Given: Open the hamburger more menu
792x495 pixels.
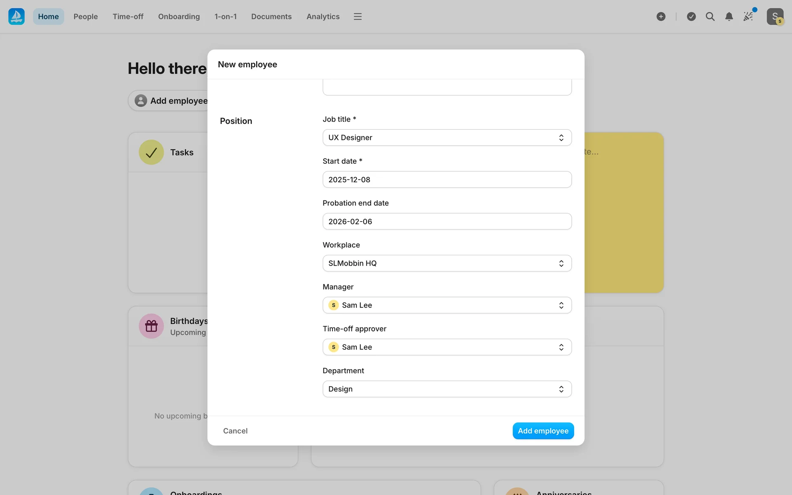Looking at the screenshot, I should 358,16.
